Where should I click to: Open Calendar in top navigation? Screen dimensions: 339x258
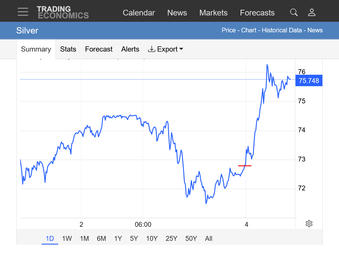coord(139,13)
